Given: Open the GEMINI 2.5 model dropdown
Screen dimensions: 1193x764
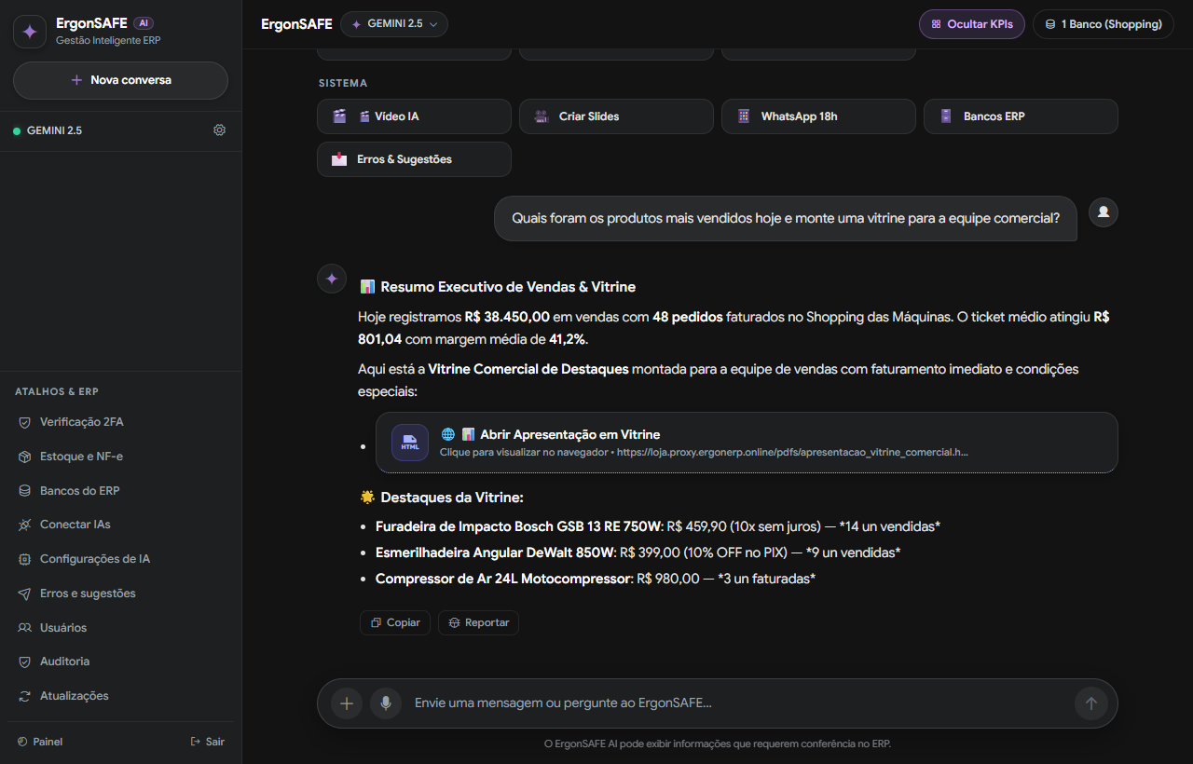Looking at the screenshot, I should point(394,24).
